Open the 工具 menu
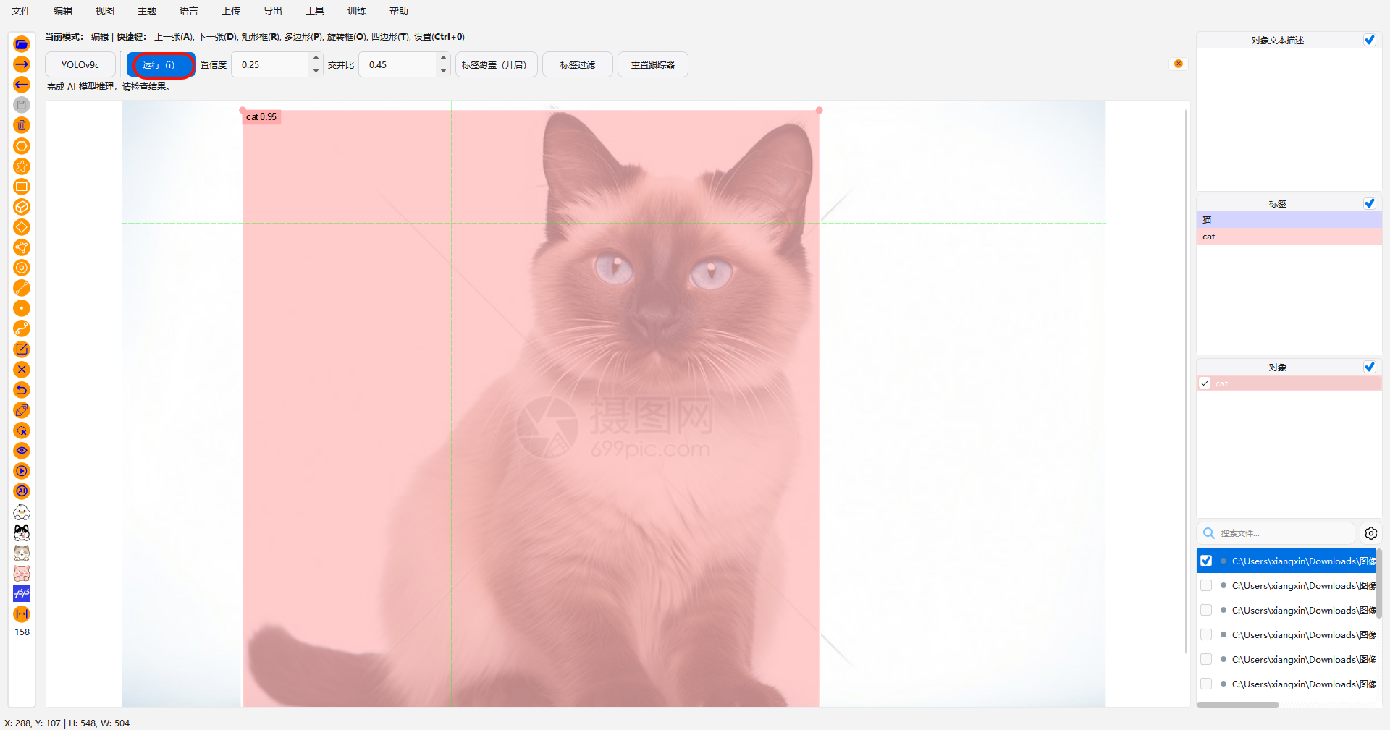The height and width of the screenshot is (730, 1390). click(x=315, y=11)
